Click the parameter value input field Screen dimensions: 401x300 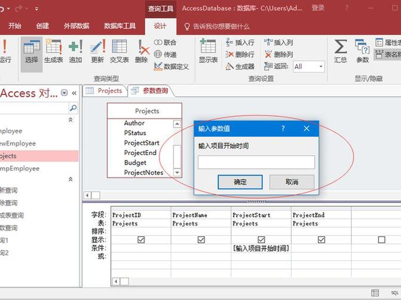(256, 162)
